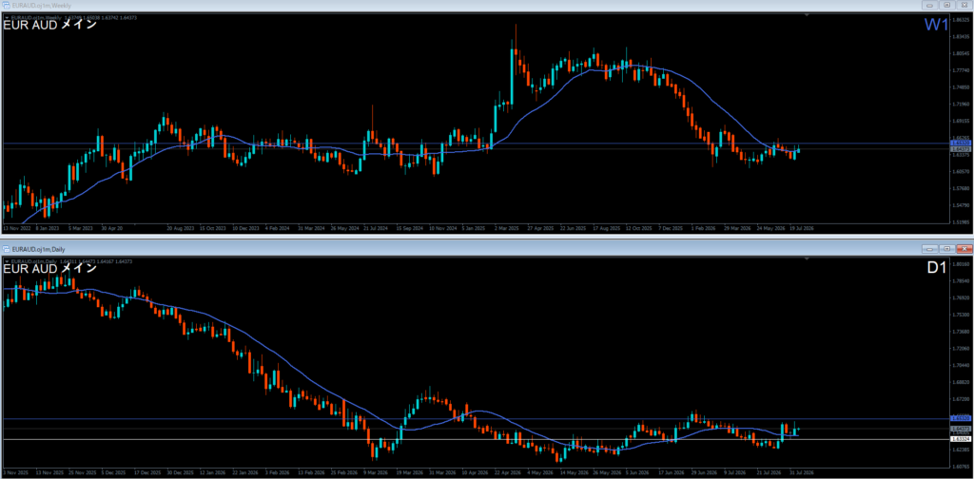The image size is (974, 479).
Task: Click the '12 Jan 2026' date on the Daily axis
Action: (x=211, y=472)
